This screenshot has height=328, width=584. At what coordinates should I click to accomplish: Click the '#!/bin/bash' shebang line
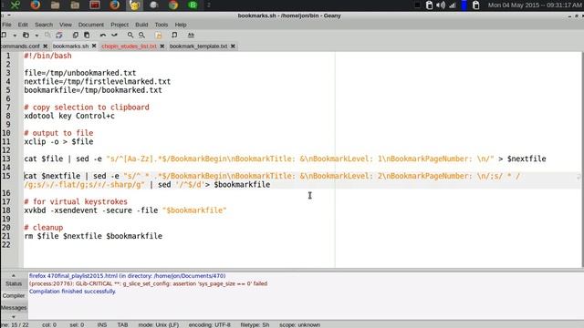47,56
